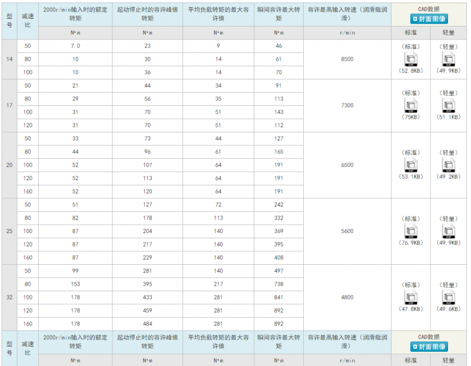
Task: Click model number 14 cell
Action: pyautogui.click(x=9, y=59)
